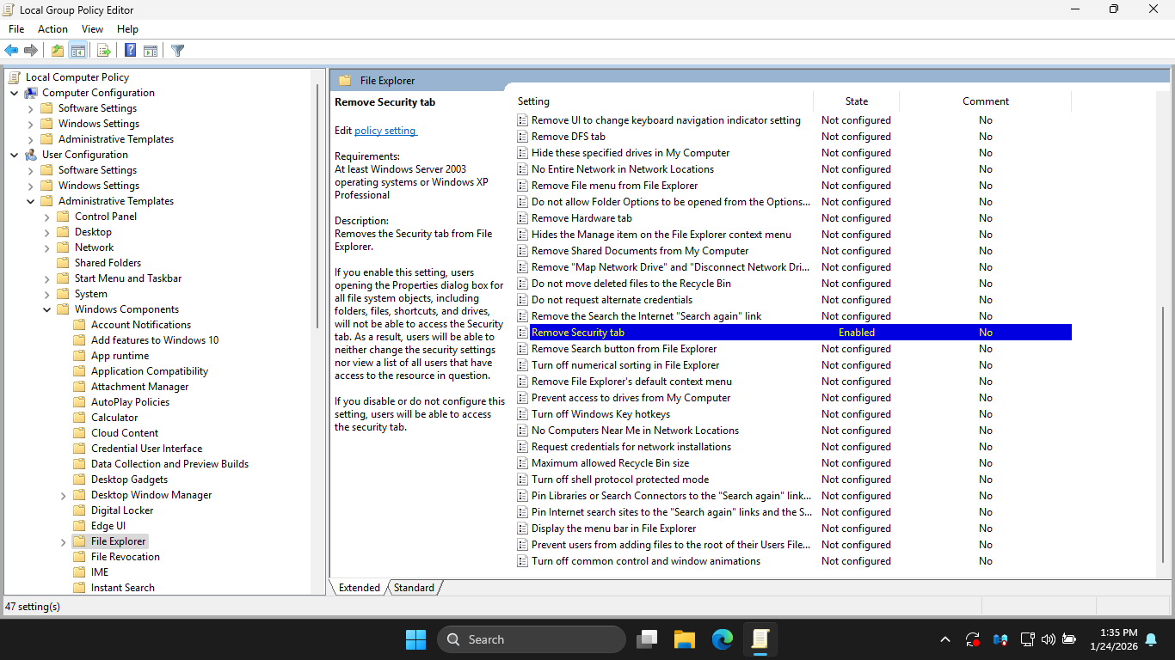Sort by the State column header

click(x=856, y=101)
